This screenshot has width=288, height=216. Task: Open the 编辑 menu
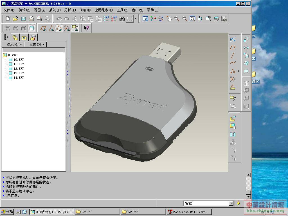point(24,10)
